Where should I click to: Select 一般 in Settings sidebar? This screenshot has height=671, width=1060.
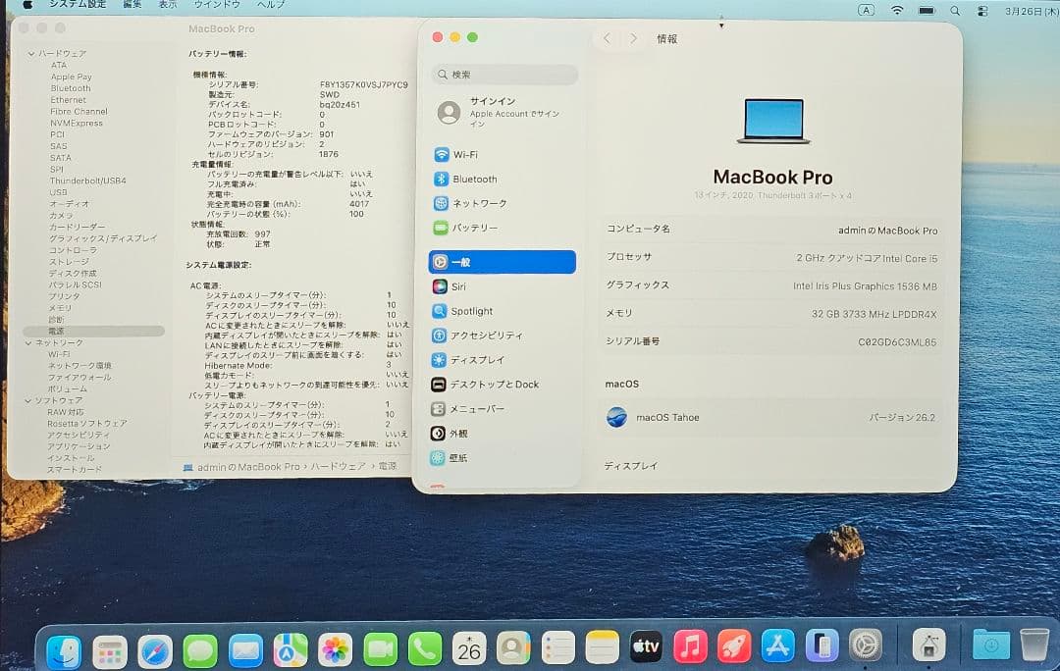click(x=503, y=262)
